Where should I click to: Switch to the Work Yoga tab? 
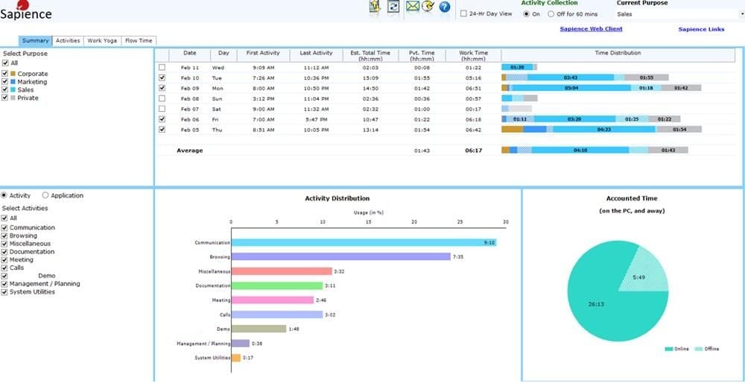coord(102,41)
